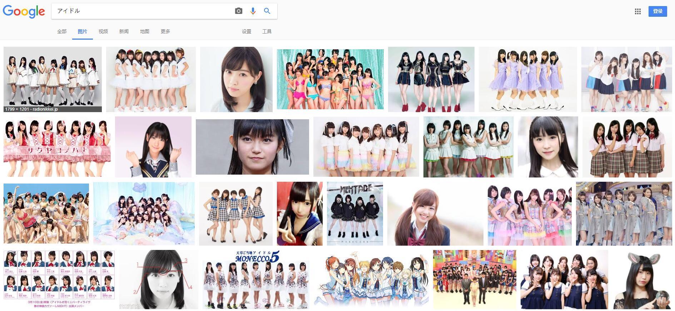Image resolution: width=675 pixels, height=311 pixels.
Task: Open the sailor-uniform selfie with peace sign
Action: 300,214
